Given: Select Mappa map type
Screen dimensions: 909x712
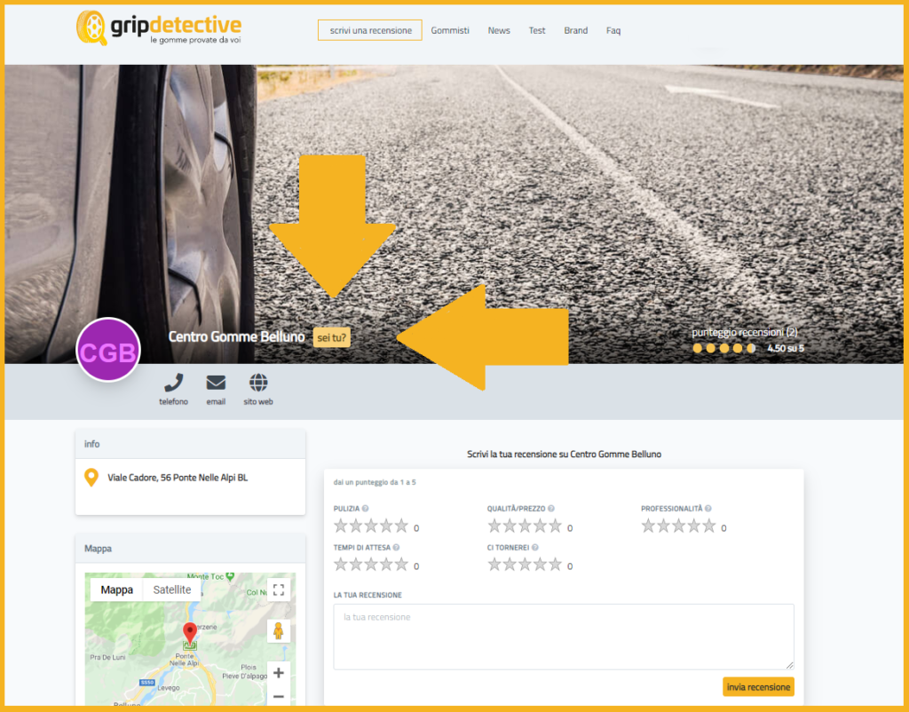Looking at the screenshot, I should click(x=117, y=589).
